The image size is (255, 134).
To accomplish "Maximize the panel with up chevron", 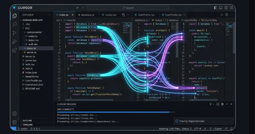I will (x=227, y=104).
